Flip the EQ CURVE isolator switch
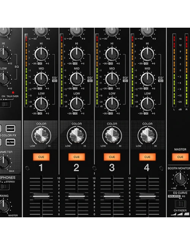 pyautogui.click(x=180, y=204)
